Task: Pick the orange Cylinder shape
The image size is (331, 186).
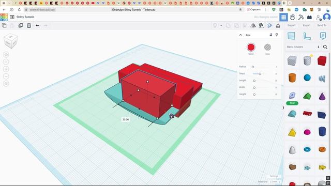Action: click(292, 78)
